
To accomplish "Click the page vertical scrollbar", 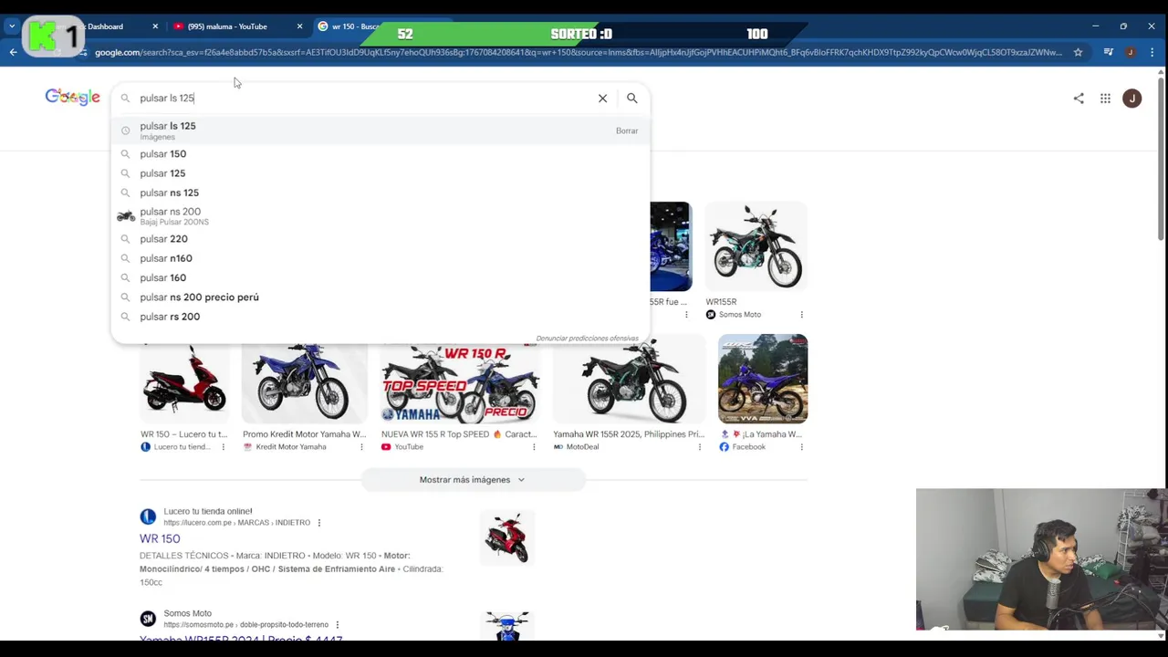I will 1162,155.
